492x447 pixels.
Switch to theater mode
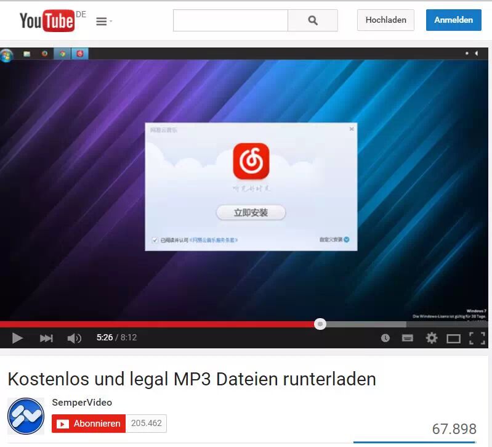tap(453, 338)
